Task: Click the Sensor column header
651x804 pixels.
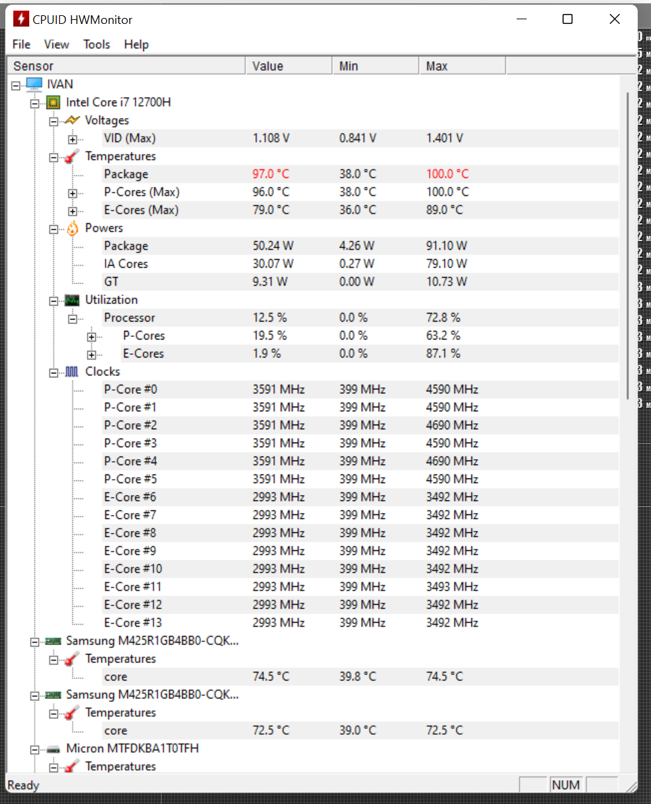Action: tap(126, 66)
